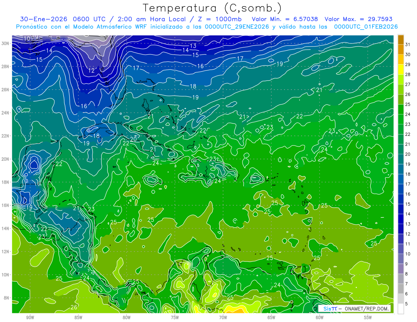Click longitude axis label '65W'

271,317
